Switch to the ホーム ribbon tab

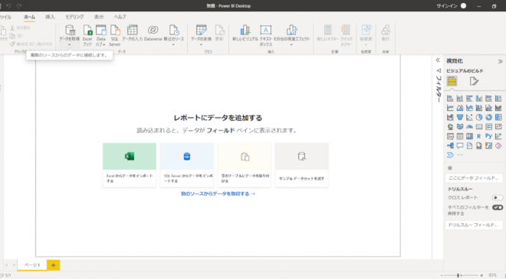click(x=29, y=17)
